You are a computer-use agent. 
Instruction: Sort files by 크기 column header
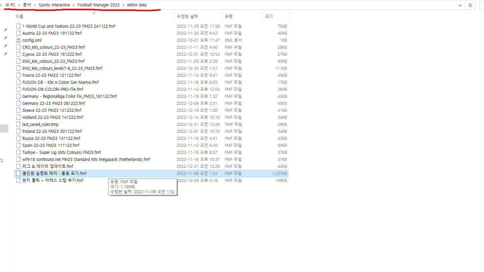[x=269, y=16]
